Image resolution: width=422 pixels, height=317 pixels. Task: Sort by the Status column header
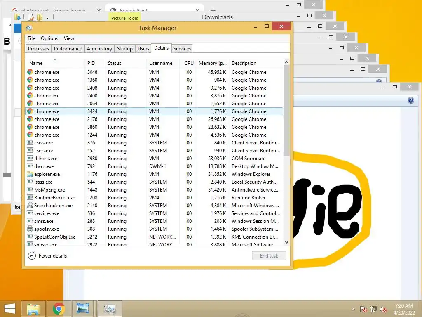pyautogui.click(x=126, y=63)
